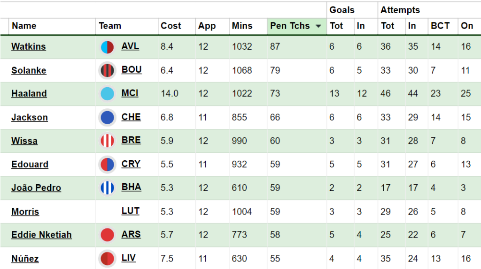Image resolution: width=481 pixels, height=269 pixels.
Task: Click the Man City sky-blue badge
Action: pyautogui.click(x=108, y=94)
